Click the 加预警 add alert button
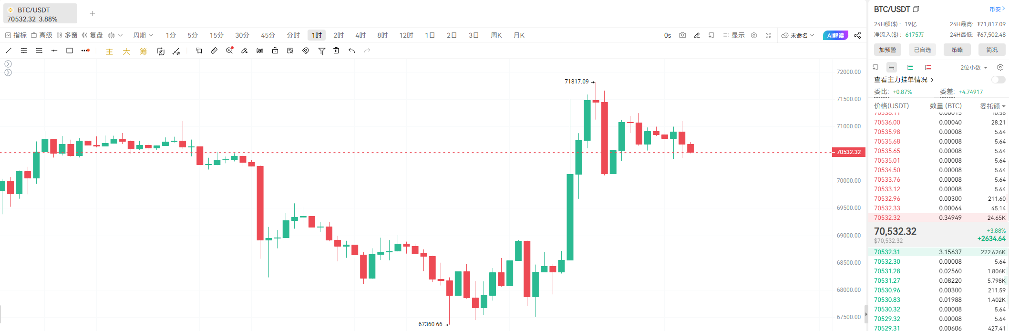This screenshot has height=331, width=1009. [887, 50]
